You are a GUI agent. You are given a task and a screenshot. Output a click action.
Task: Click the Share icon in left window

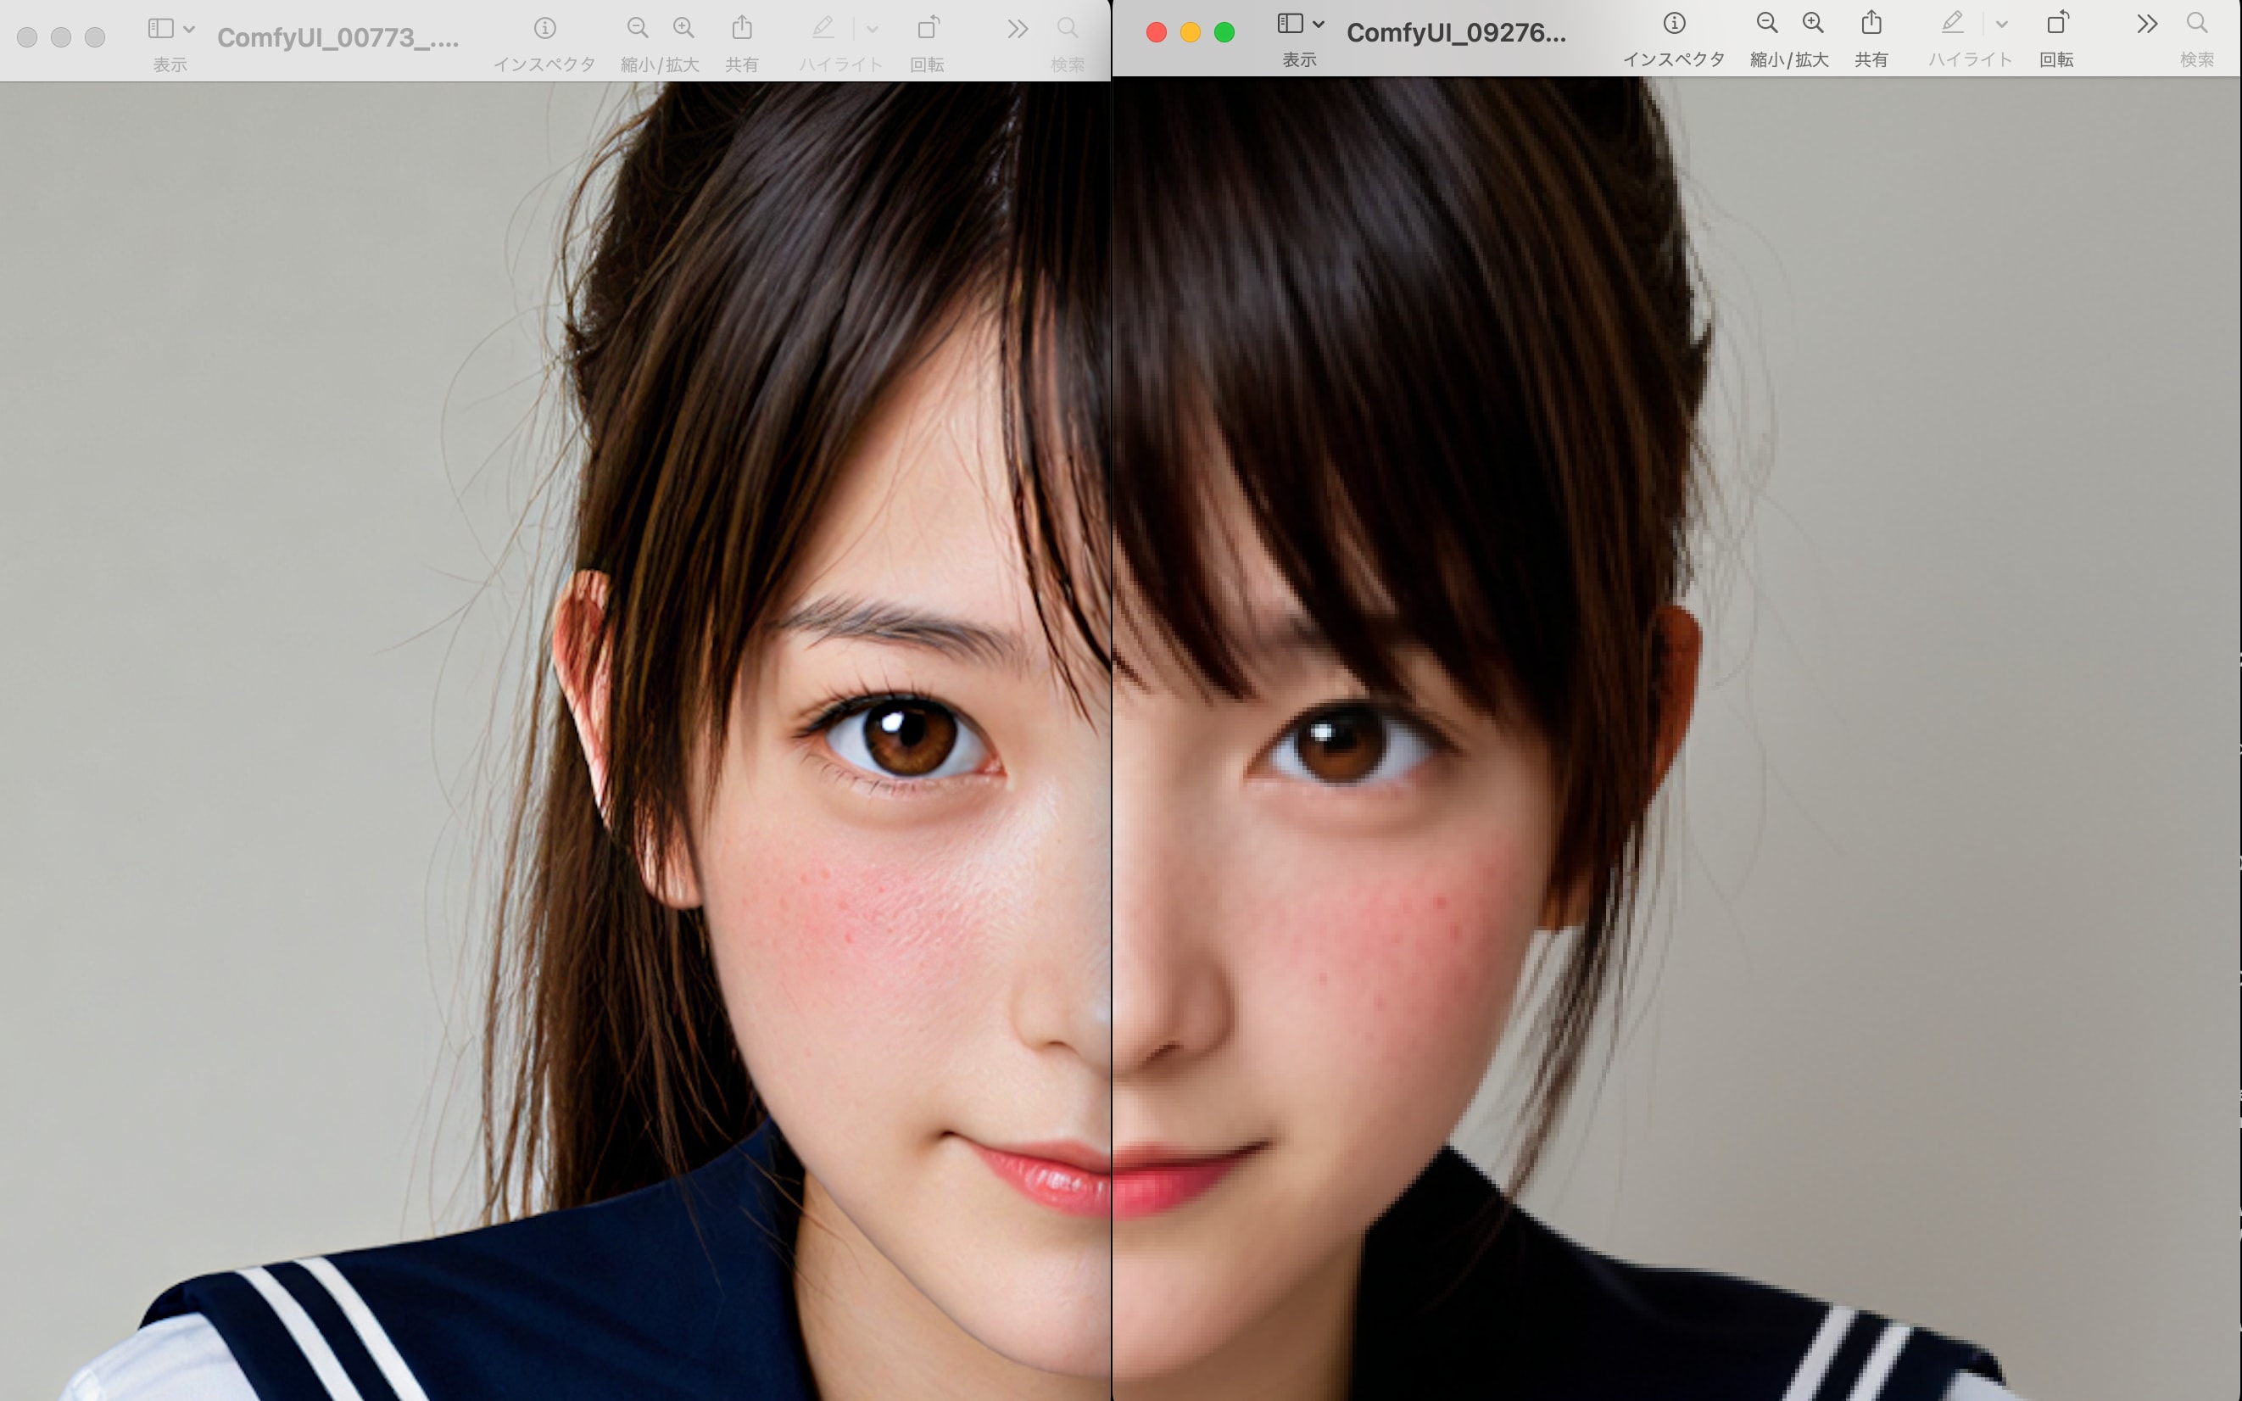(x=741, y=29)
